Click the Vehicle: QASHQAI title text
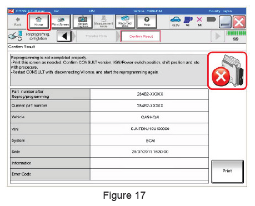This screenshot has height=206, width=255. pyautogui.click(x=148, y=11)
